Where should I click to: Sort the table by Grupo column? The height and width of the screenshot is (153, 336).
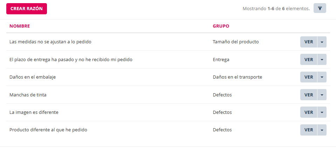point(221,26)
